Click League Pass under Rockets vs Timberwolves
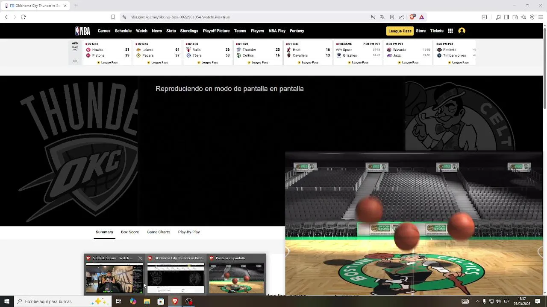This screenshot has height=307, width=547. tap(458, 62)
